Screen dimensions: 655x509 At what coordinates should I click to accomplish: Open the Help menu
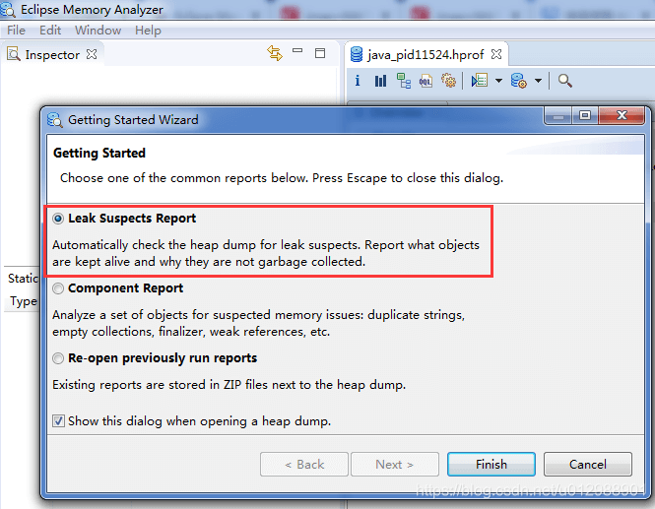pos(148,31)
